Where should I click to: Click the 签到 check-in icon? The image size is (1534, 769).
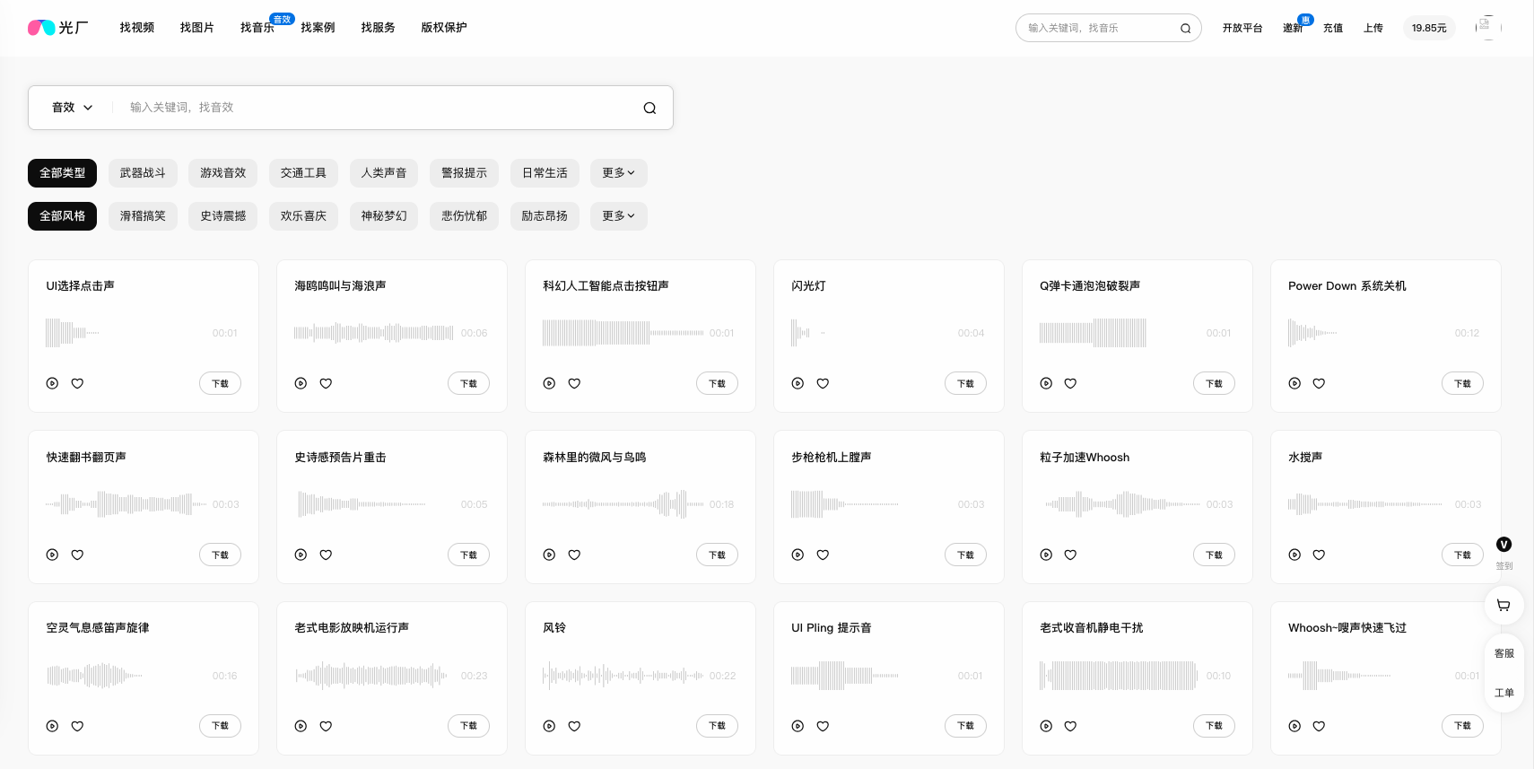[1504, 545]
